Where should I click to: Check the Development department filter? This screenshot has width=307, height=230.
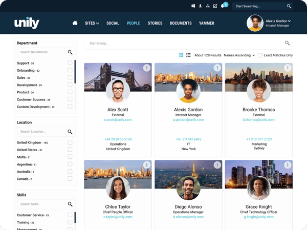coord(70,85)
